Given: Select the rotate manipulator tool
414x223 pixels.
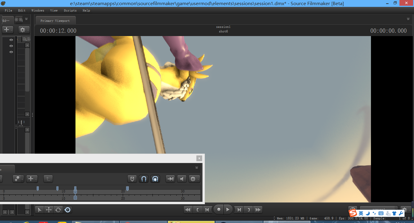Looking at the screenshot, I should (x=58, y=210).
